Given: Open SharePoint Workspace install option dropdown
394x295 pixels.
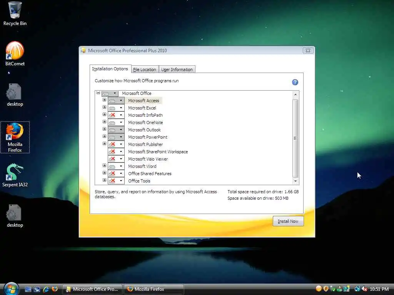Looking at the screenshot, I should point(116,152).
